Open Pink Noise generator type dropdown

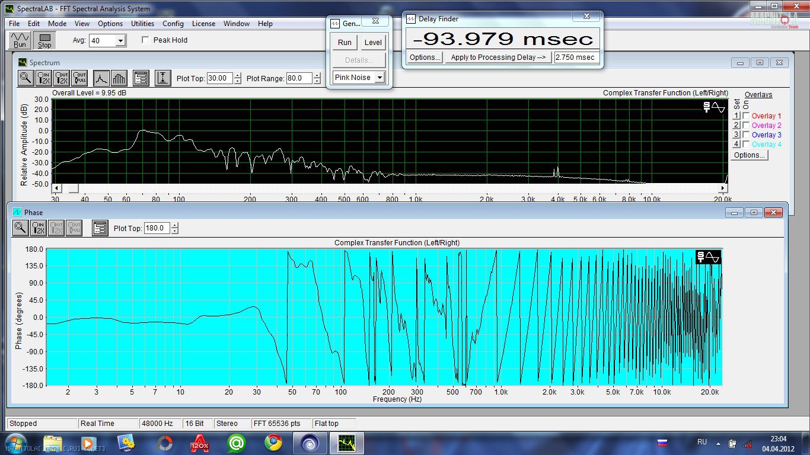[380, 78]
